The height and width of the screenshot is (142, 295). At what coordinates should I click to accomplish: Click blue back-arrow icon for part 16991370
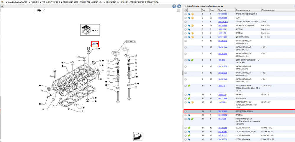click(x=189, y=29)
